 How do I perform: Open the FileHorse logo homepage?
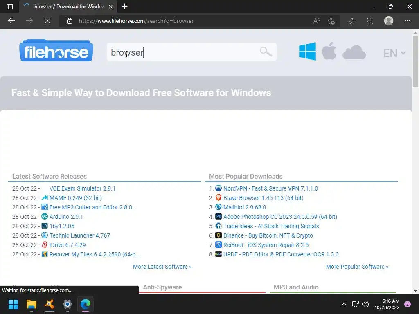coord(56,51)
